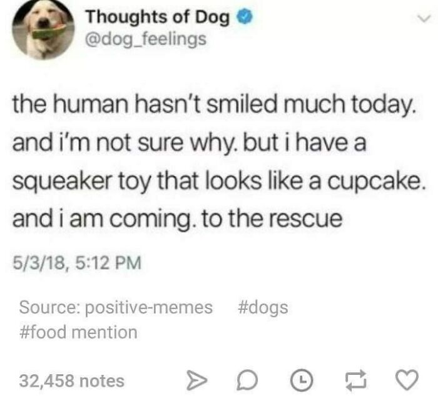Screen dimensions: 438x398
Task: Reblog the post with the arrows icon
Action: (x=355, y=379)
